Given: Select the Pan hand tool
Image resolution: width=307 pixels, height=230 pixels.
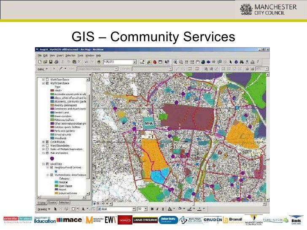Looking at the screenshot, I should [197, 62].
